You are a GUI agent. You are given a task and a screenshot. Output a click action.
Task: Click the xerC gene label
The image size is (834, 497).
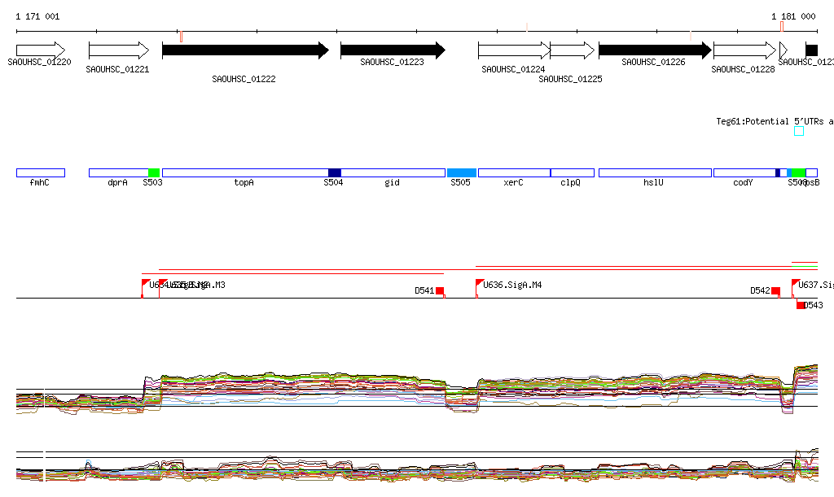[x=513, y=183]
